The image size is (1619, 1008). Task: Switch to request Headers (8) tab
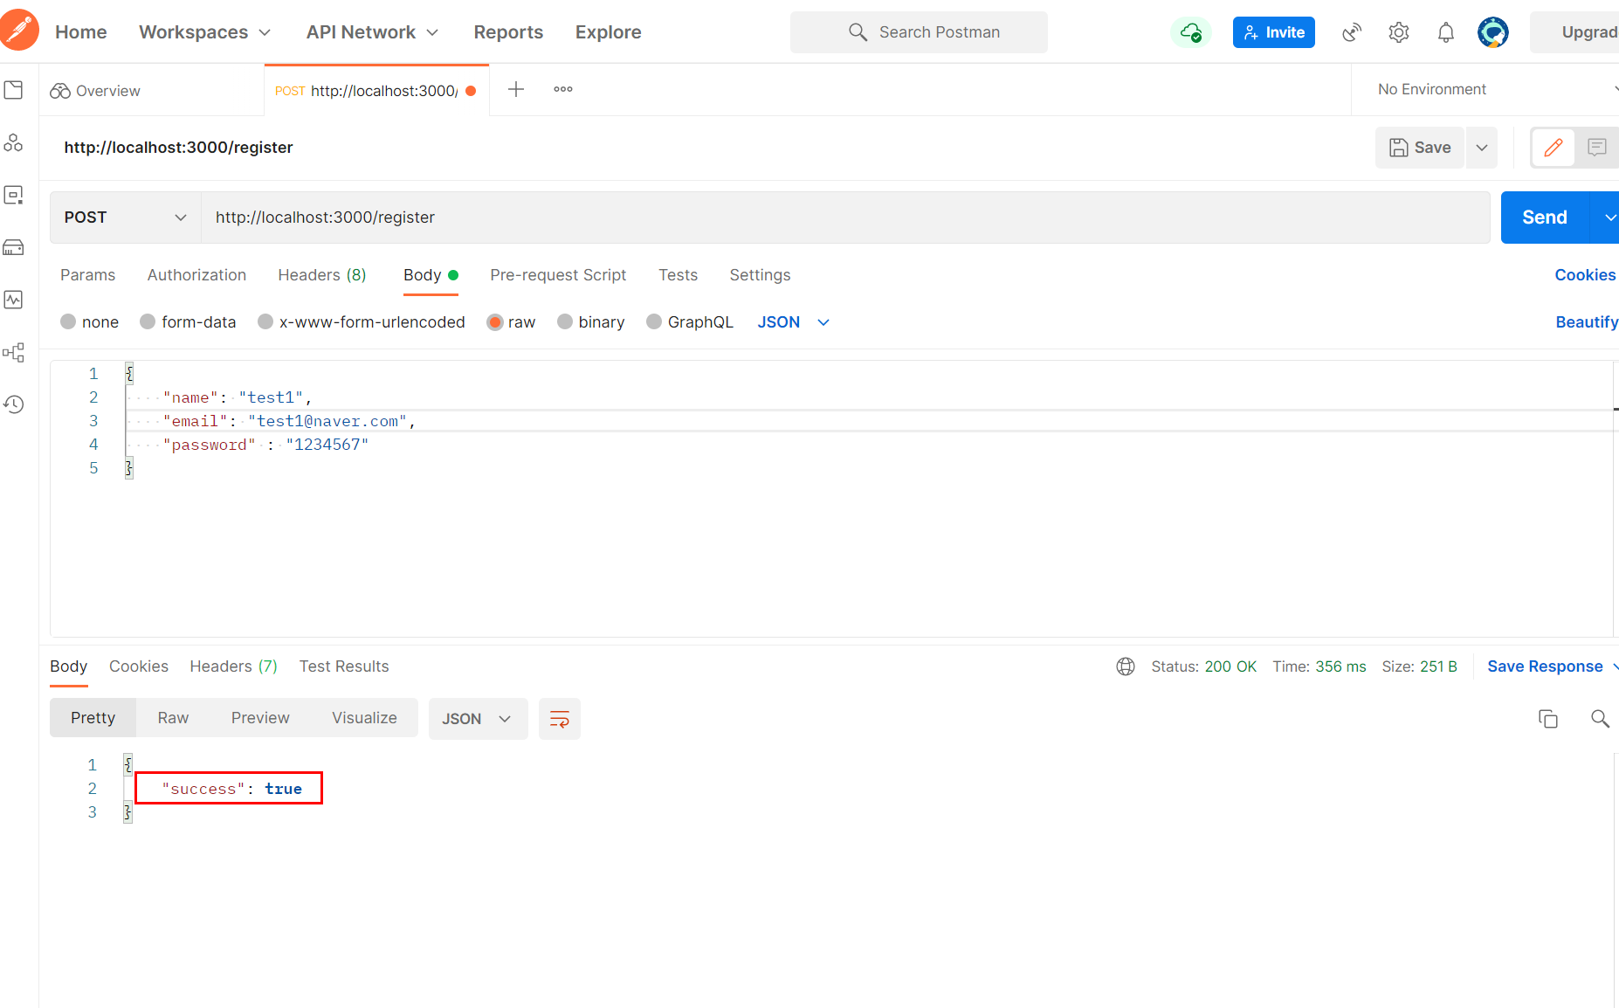pos(322,275)
